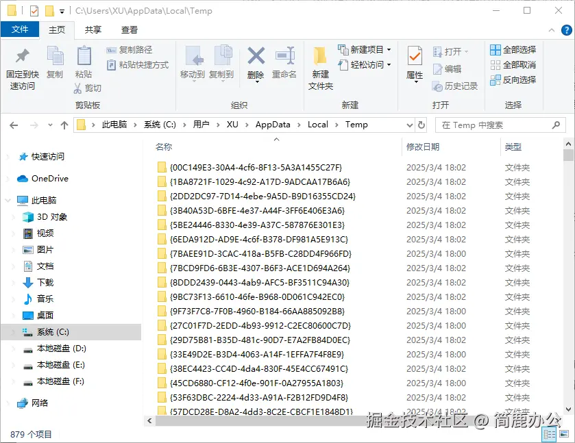The width and height of the screenshot is (575, 443).
Task: Open the New item (新建项目) dropdown
Action: [365, 49]
